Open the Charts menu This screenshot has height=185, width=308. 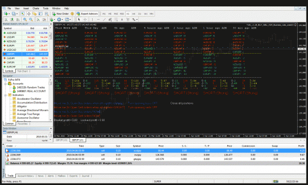[x=35, y=8]
